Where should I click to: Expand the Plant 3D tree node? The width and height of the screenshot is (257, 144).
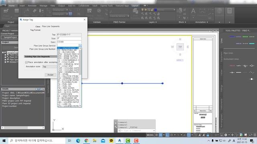5,57
